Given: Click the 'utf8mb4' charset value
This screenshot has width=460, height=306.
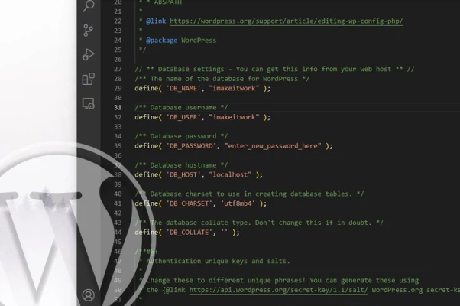Looking at the screenshot, I should point(238,203).
